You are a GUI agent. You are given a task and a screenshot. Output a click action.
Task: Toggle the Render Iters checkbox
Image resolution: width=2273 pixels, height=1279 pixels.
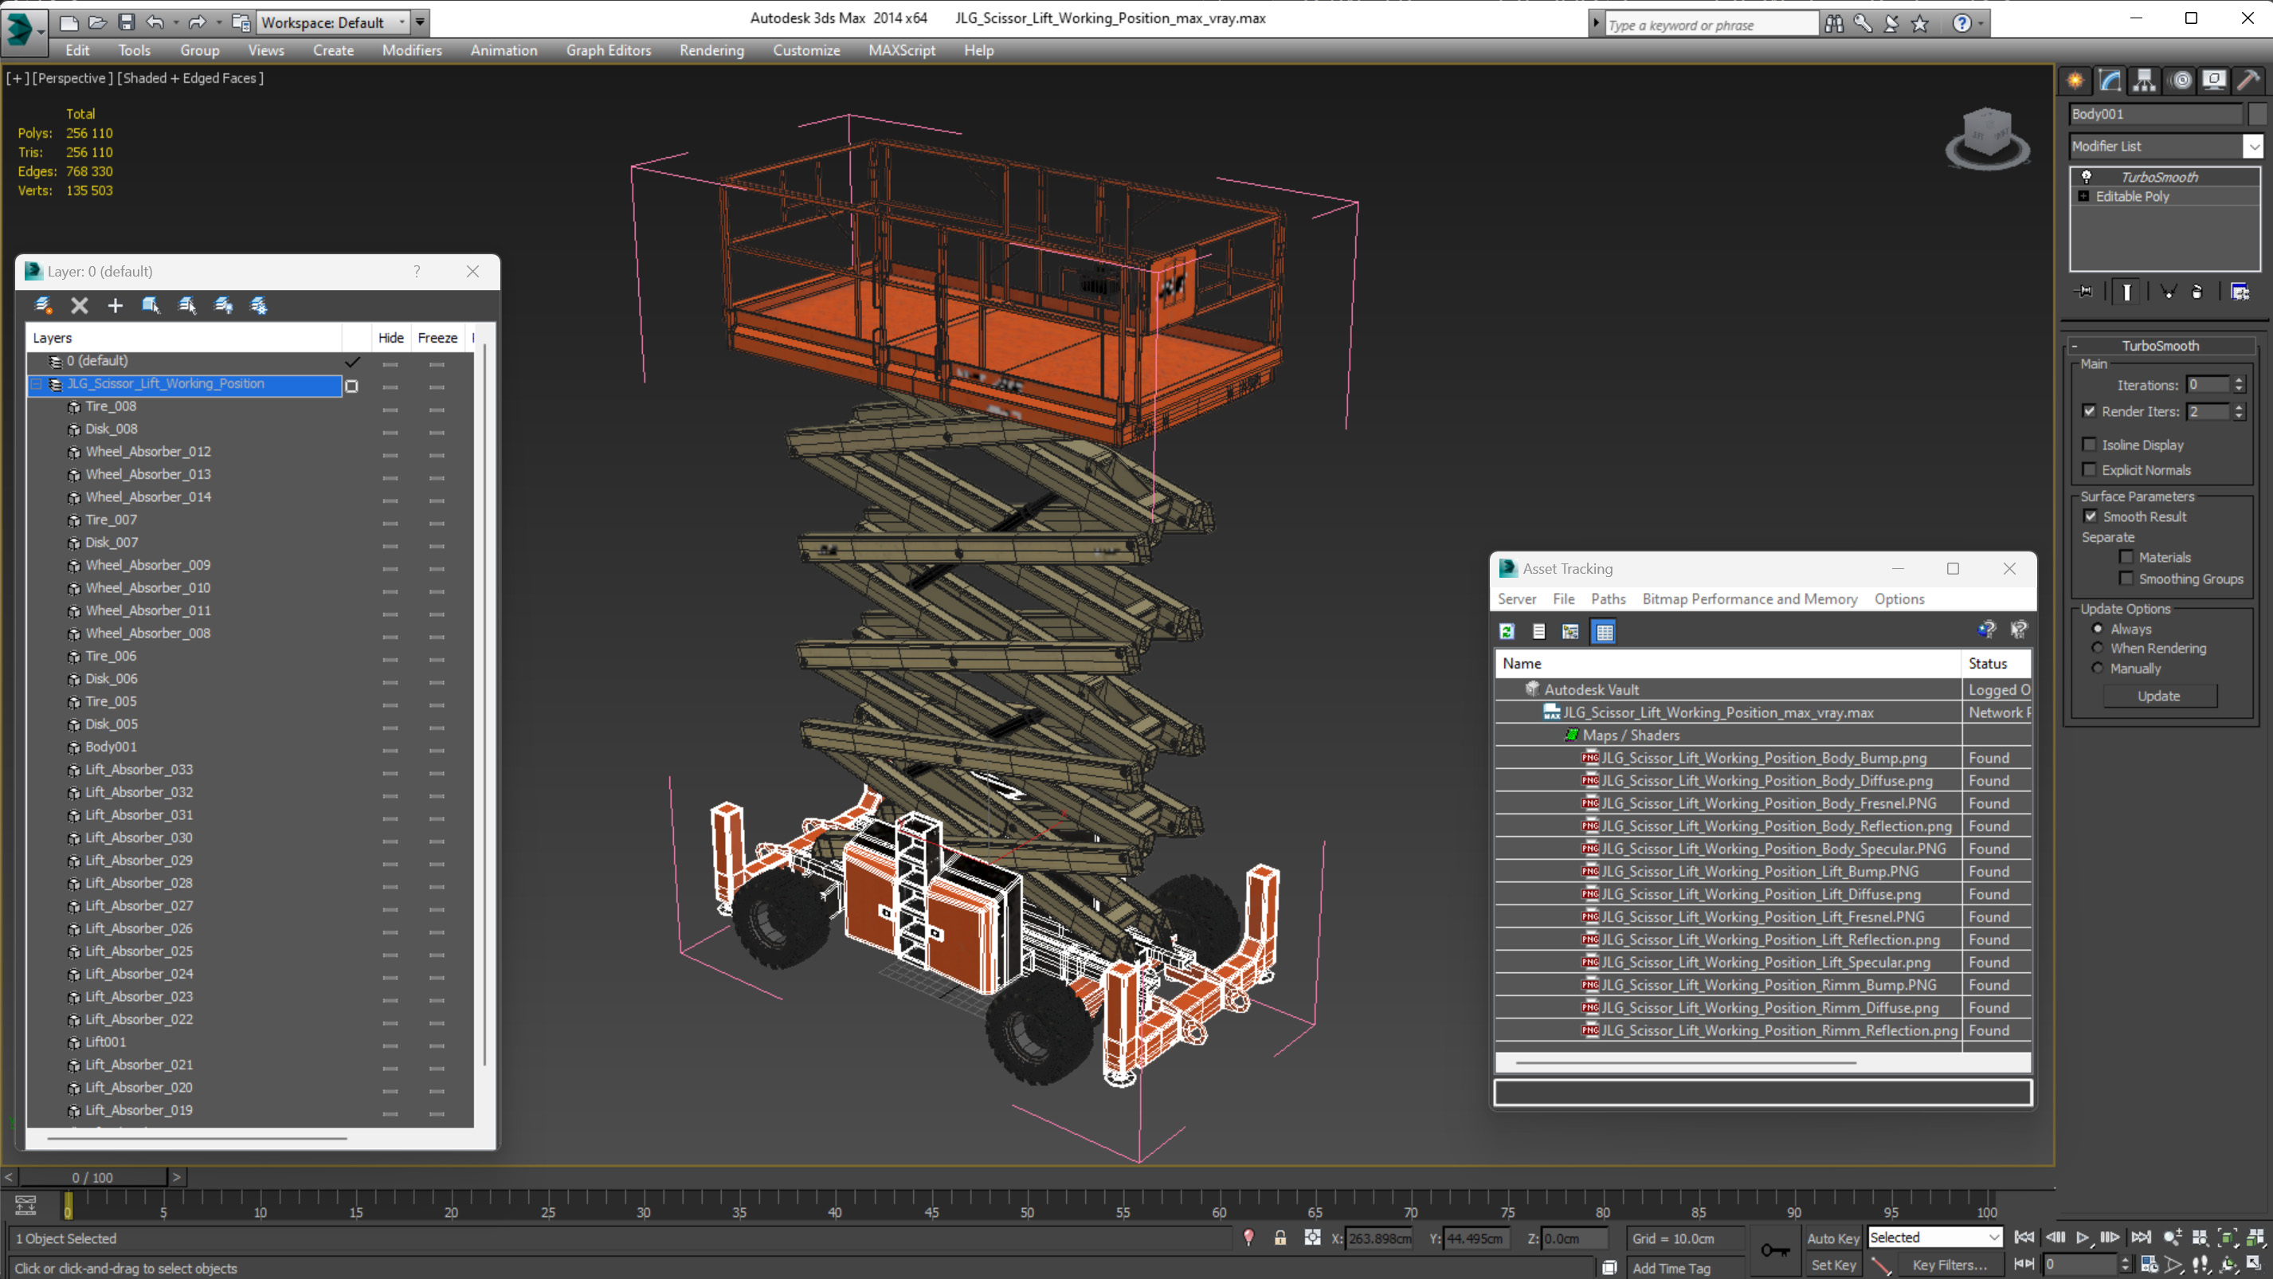point(2090,411)
